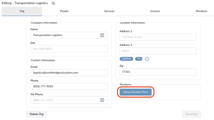Click the Save Org button
Viewport: 214px width, 120px height.
(191, 114)
